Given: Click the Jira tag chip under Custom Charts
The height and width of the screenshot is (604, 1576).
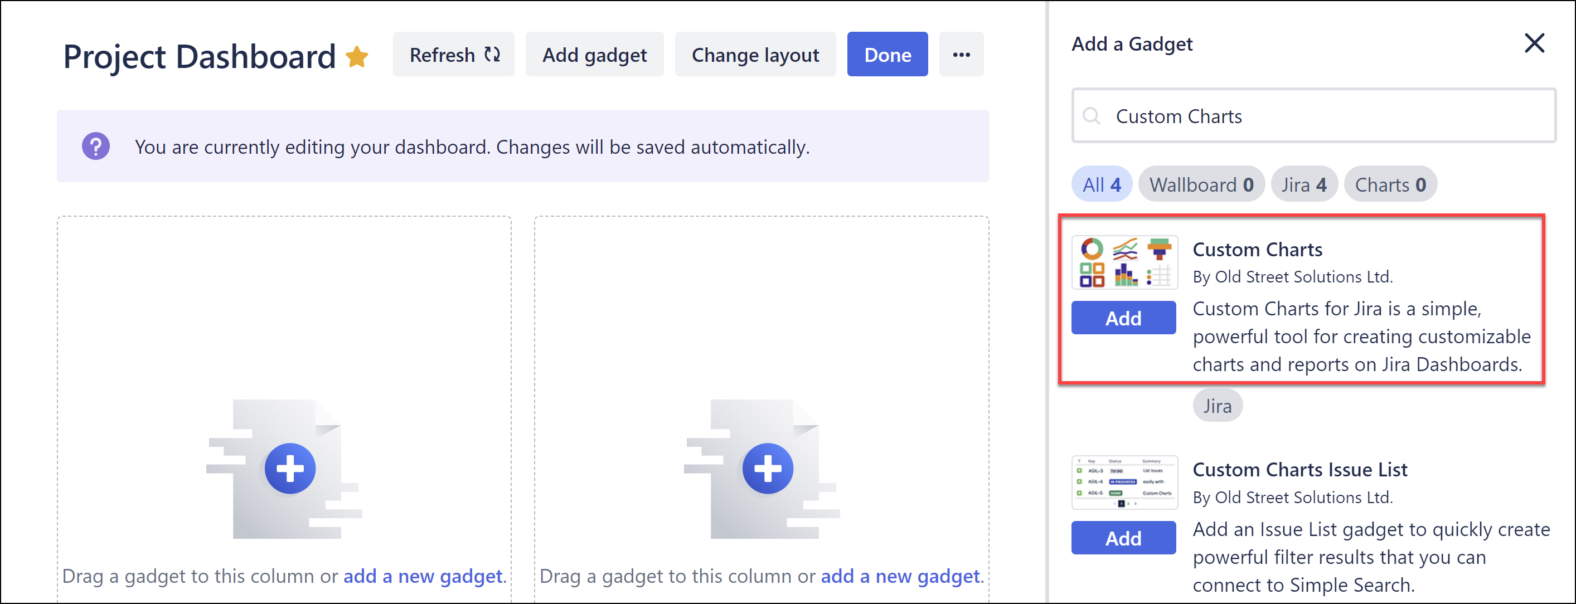Looking at the screenshot, I should [1218, 405].
